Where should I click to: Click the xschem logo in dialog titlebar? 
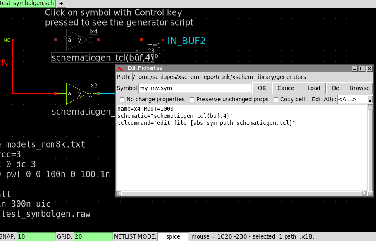click(120, 68)
